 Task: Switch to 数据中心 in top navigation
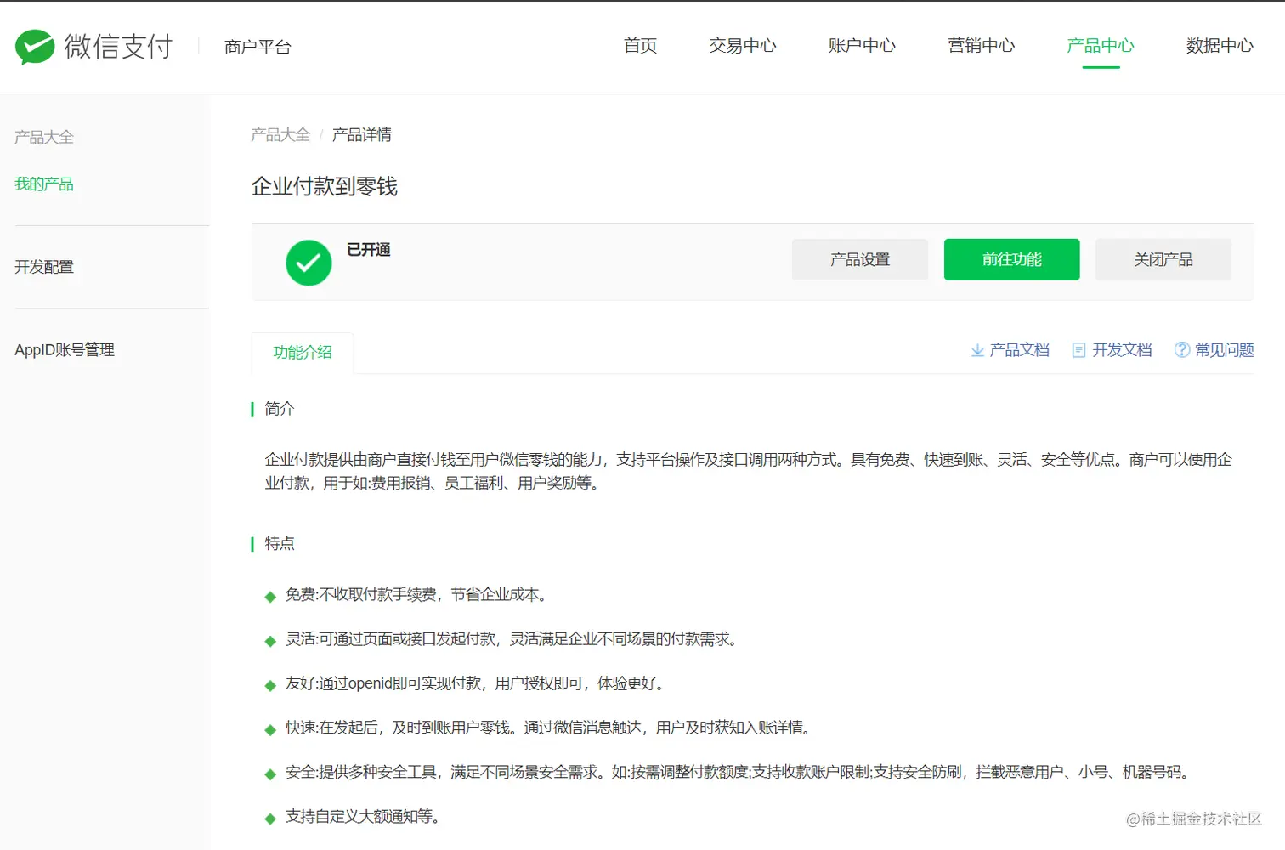coord(1220,46)
